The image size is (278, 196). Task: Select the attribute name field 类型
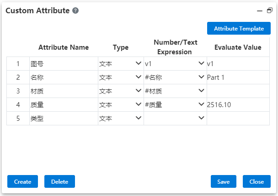pyautogui.click(x=64, y=118)
